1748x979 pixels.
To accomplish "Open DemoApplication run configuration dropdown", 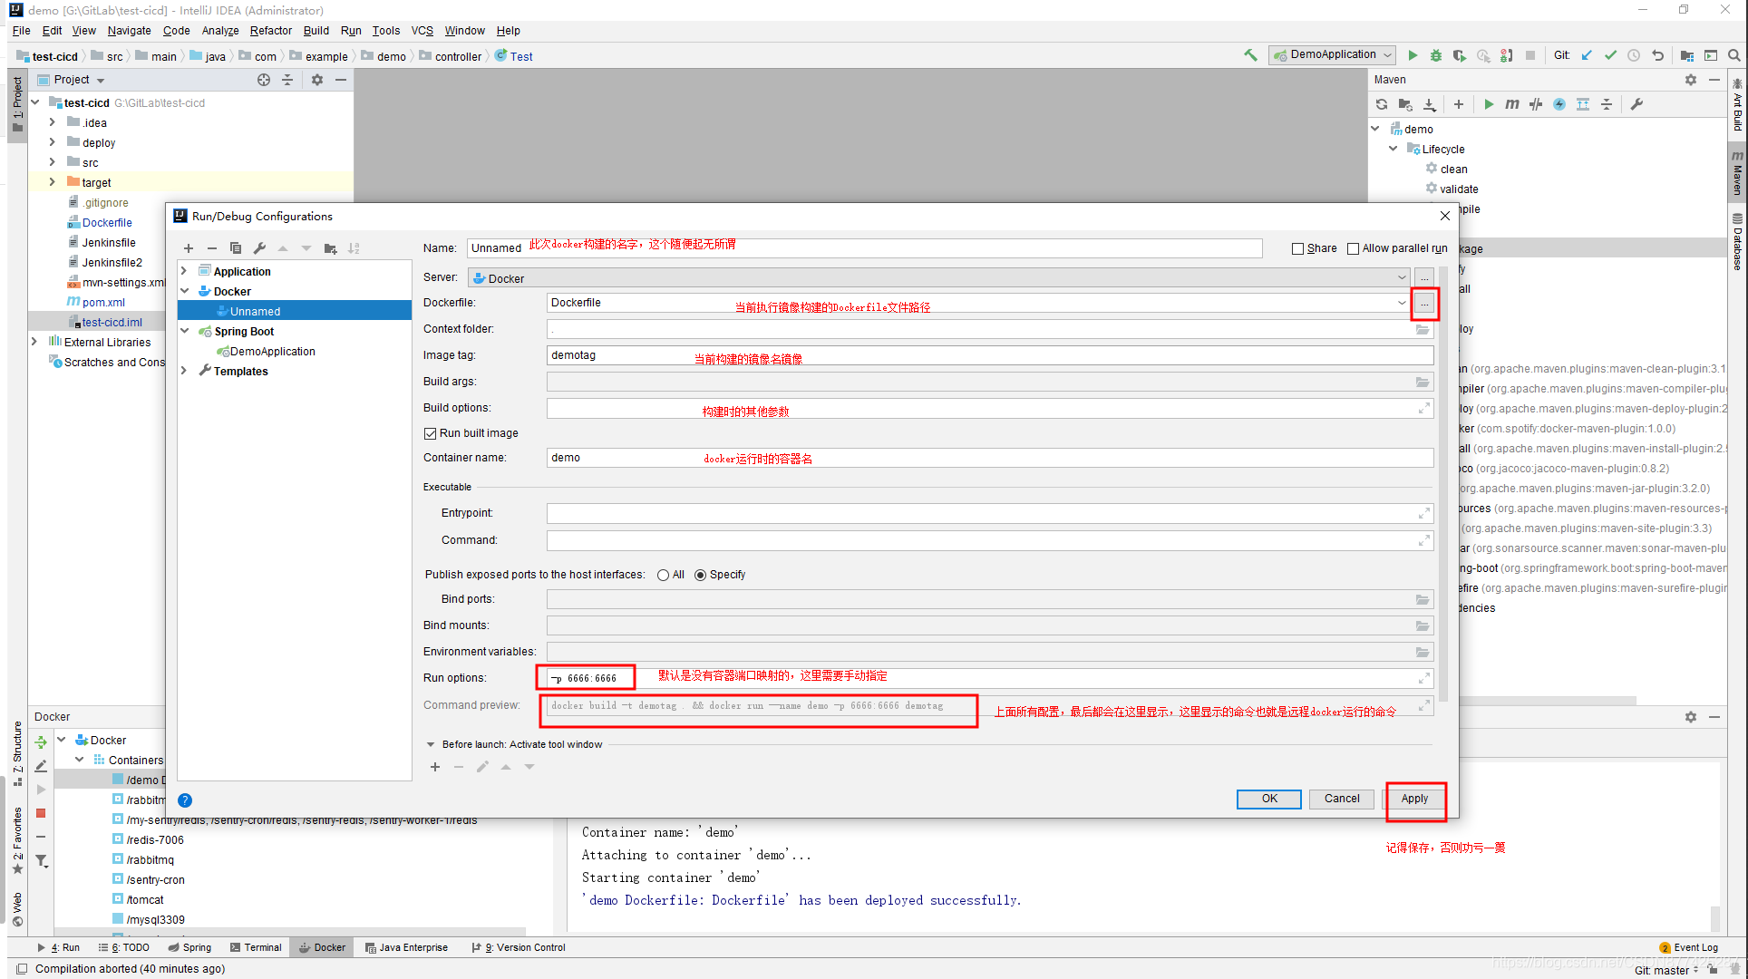I will point(1333,54).
